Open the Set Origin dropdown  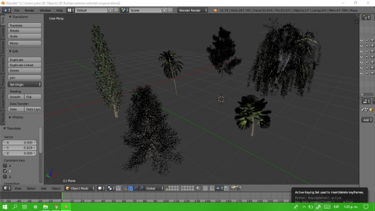(x=25, y=84)
